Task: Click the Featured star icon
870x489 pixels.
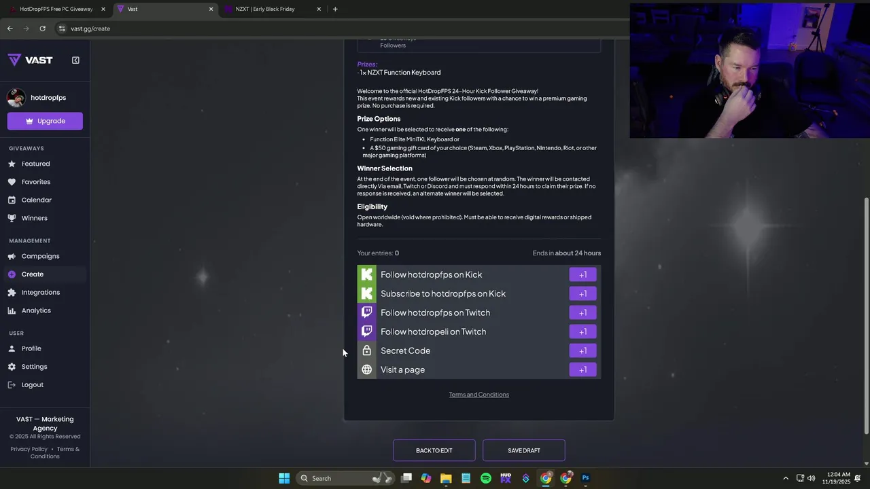Action: [x=12, y=164]
